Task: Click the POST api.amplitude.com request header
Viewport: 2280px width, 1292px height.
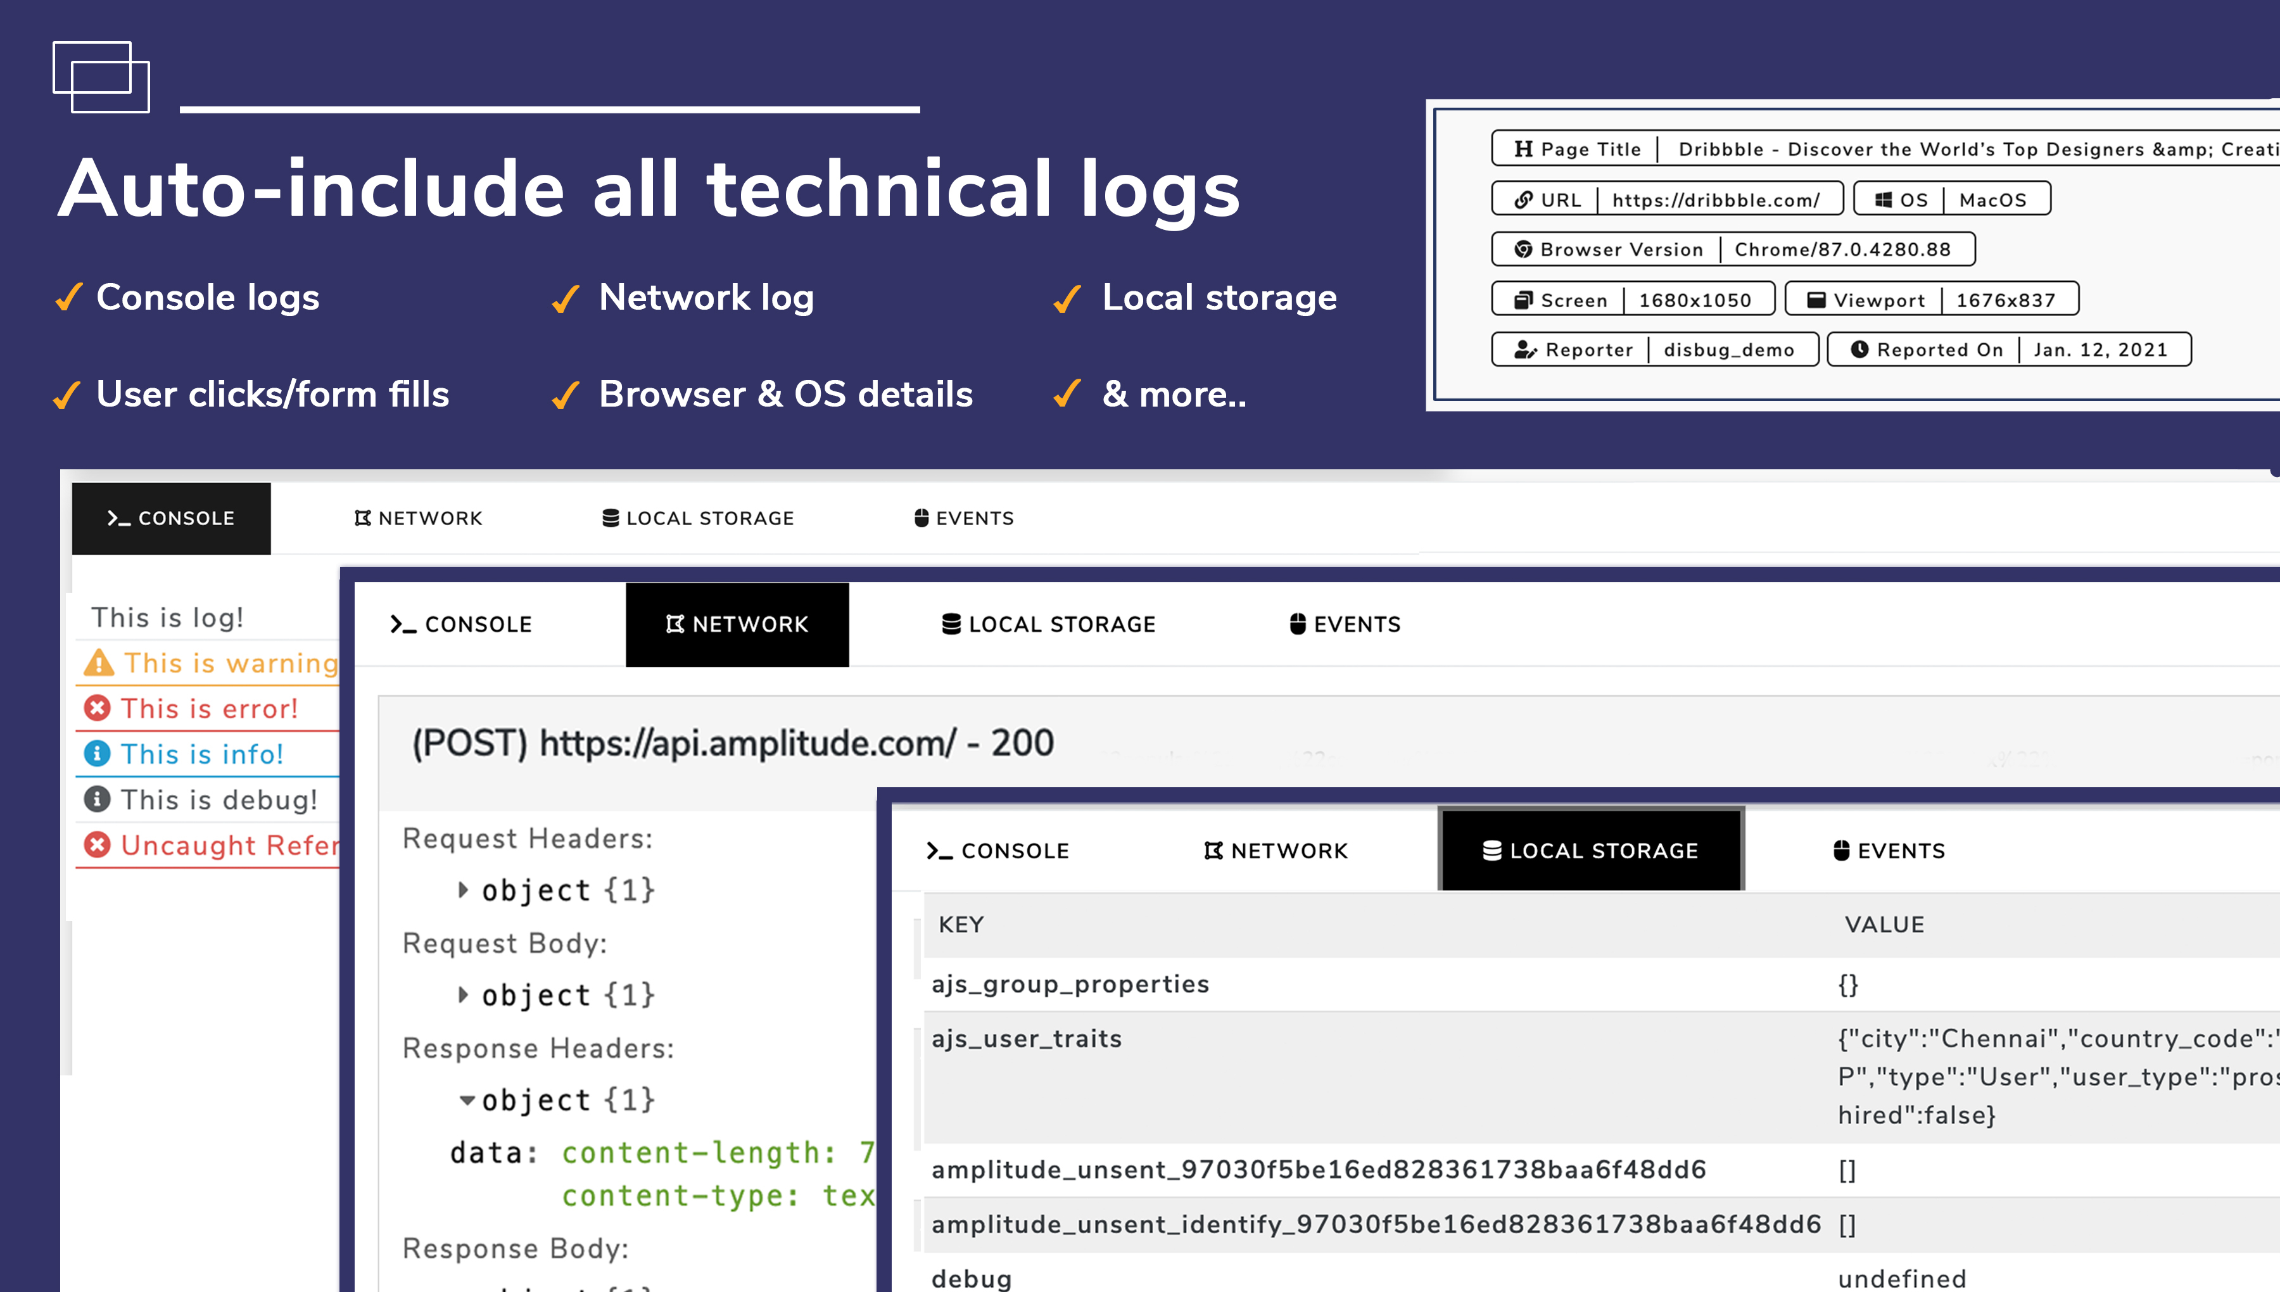Action: coord(733,743)
